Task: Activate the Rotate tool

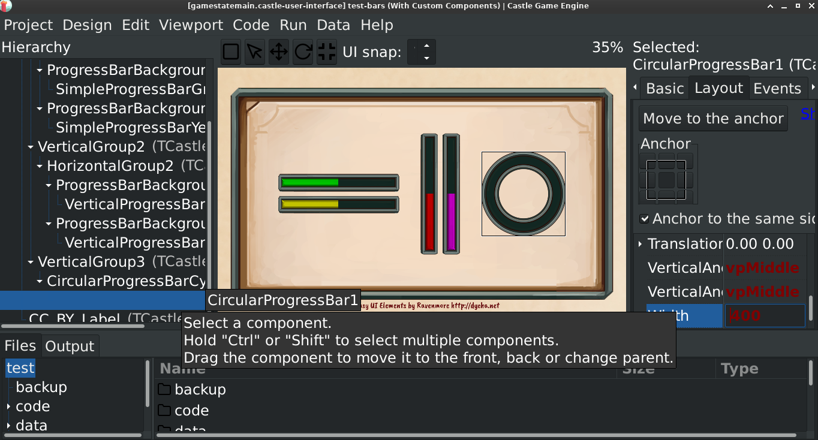Action: (x=303, y=52)
